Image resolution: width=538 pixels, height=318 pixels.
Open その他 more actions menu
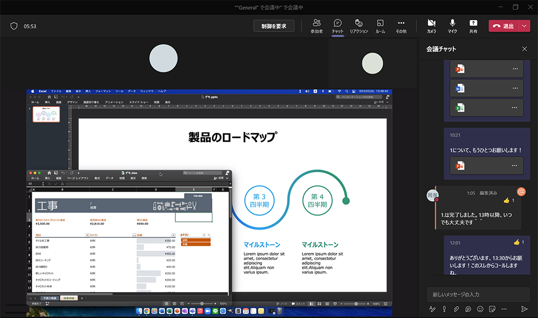[401, 26]
